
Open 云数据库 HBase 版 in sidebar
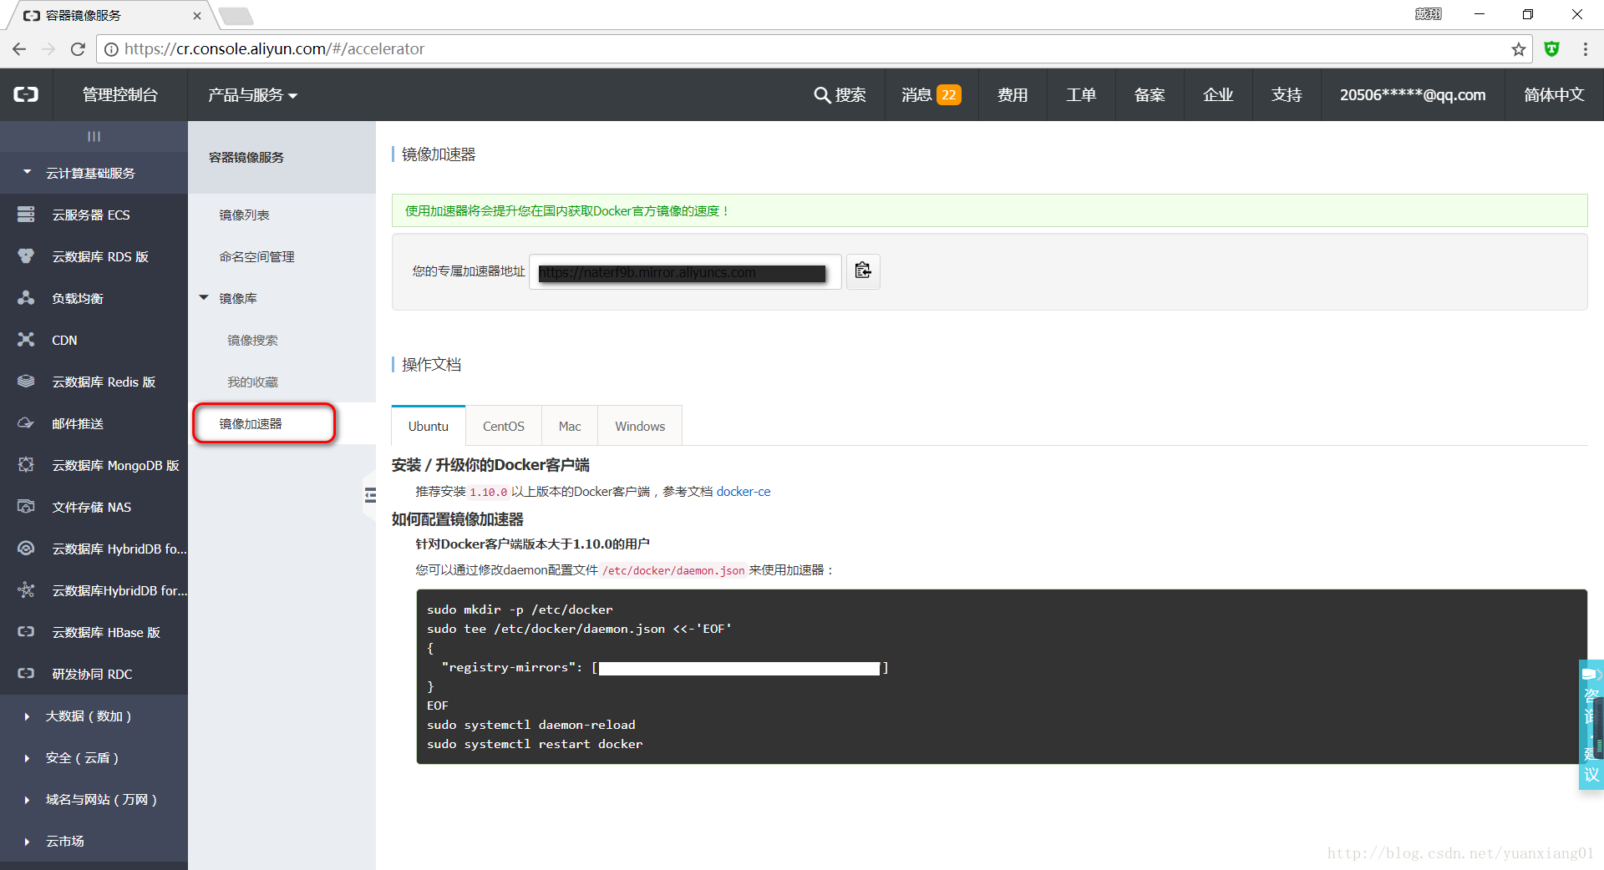tap(94, 632)
